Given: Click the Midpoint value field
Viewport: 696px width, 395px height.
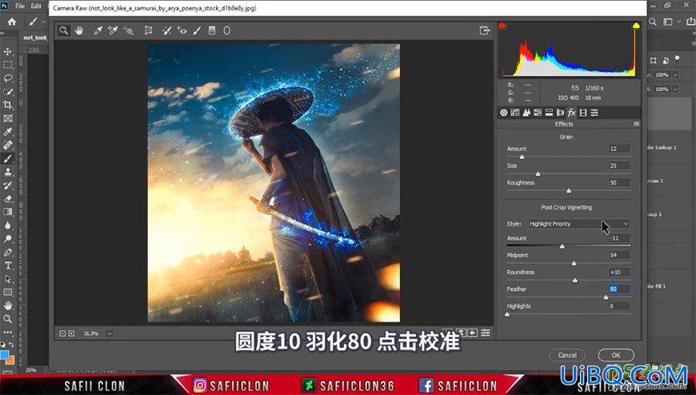Looking at the screenshot, I should (x=618, y=255).
